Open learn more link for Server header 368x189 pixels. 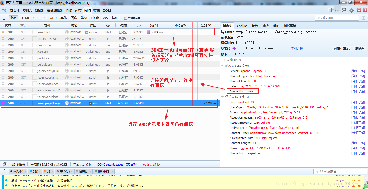[358, 71]
